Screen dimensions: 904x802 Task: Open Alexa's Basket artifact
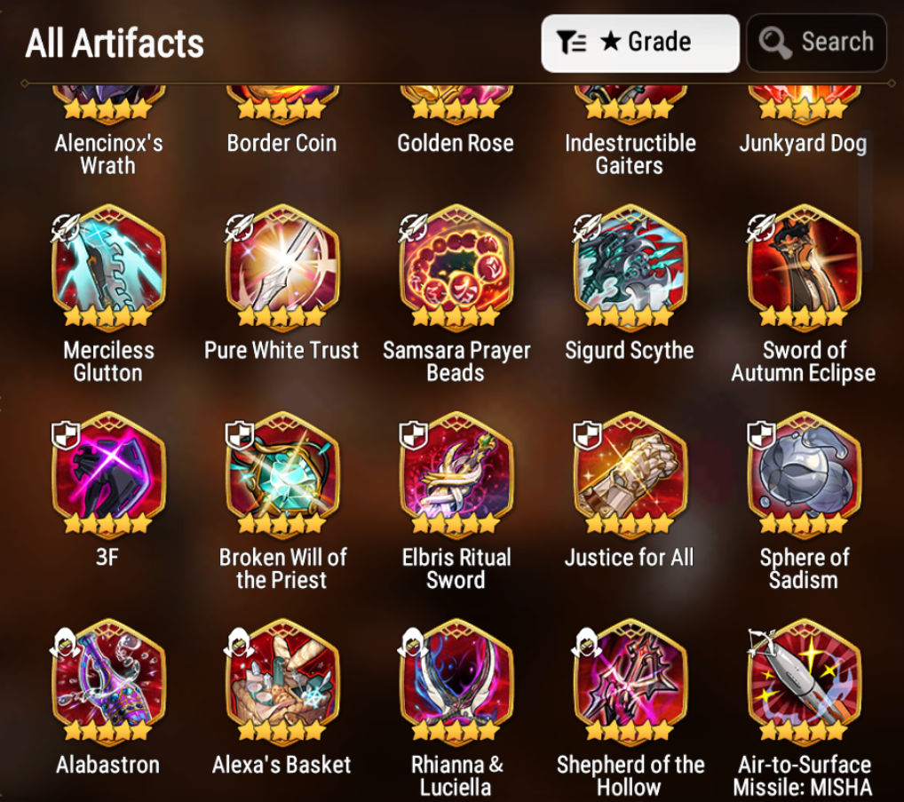click(x=282, y=683)
